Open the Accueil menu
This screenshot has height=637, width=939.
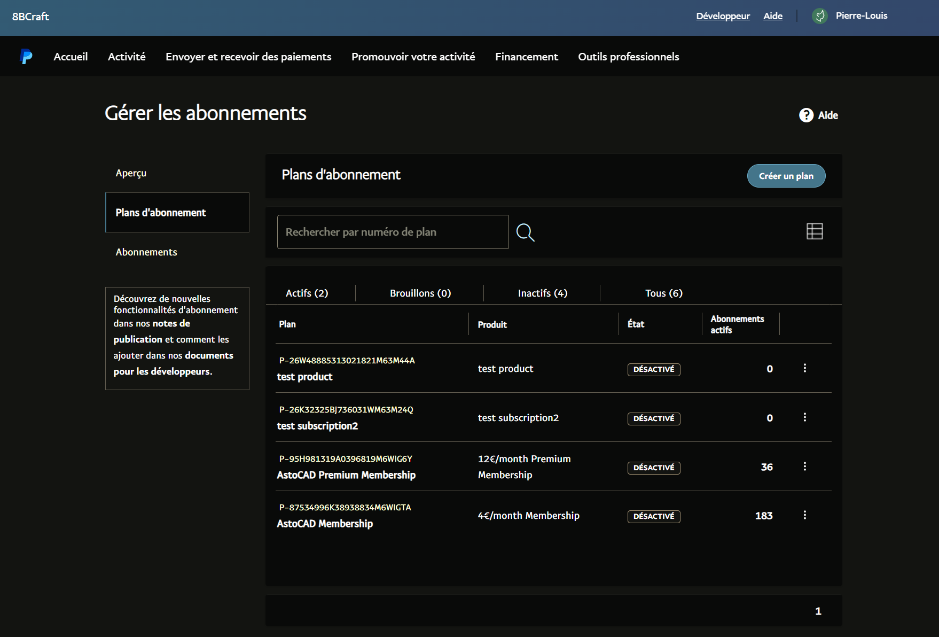(71, 57)
